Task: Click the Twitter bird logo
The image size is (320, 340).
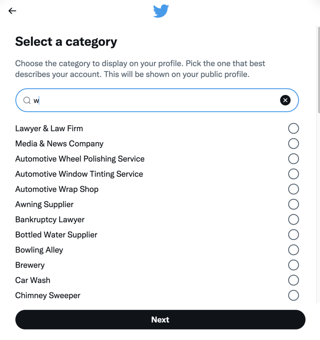Action: pyautogui.click(x=161, y=11)
